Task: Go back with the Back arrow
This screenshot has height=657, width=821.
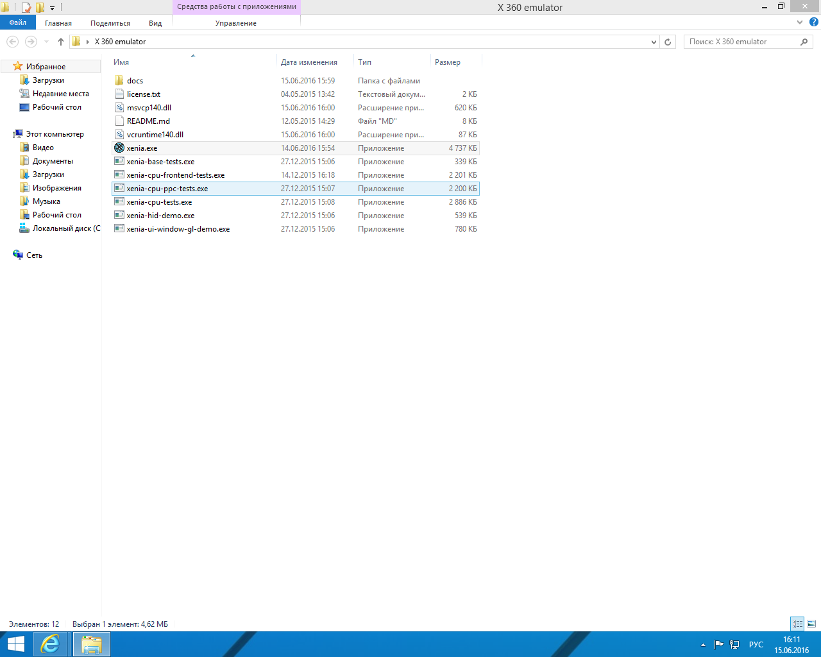Action: (x=13, y=42)
